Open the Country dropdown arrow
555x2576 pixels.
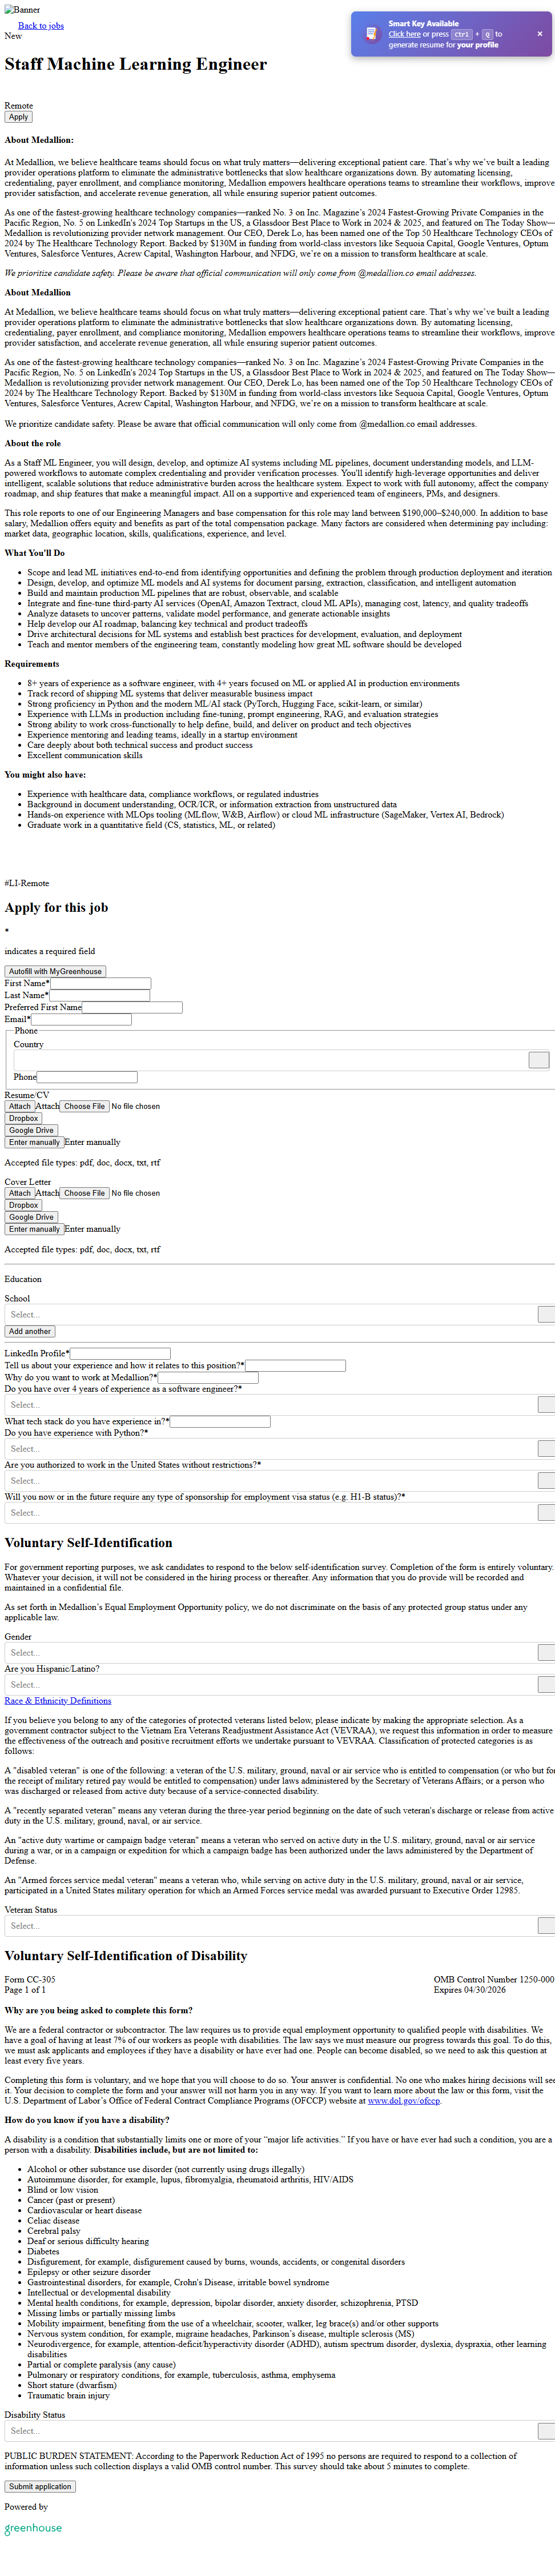[x=538, y=1060]
